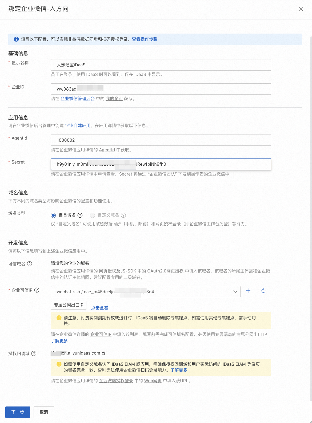
Task: Click the 企业微信授权登录 underlined text
Action: [116, 381]
